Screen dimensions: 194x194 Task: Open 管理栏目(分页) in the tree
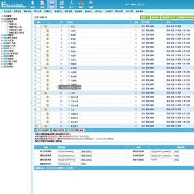(x=16, y=27)
